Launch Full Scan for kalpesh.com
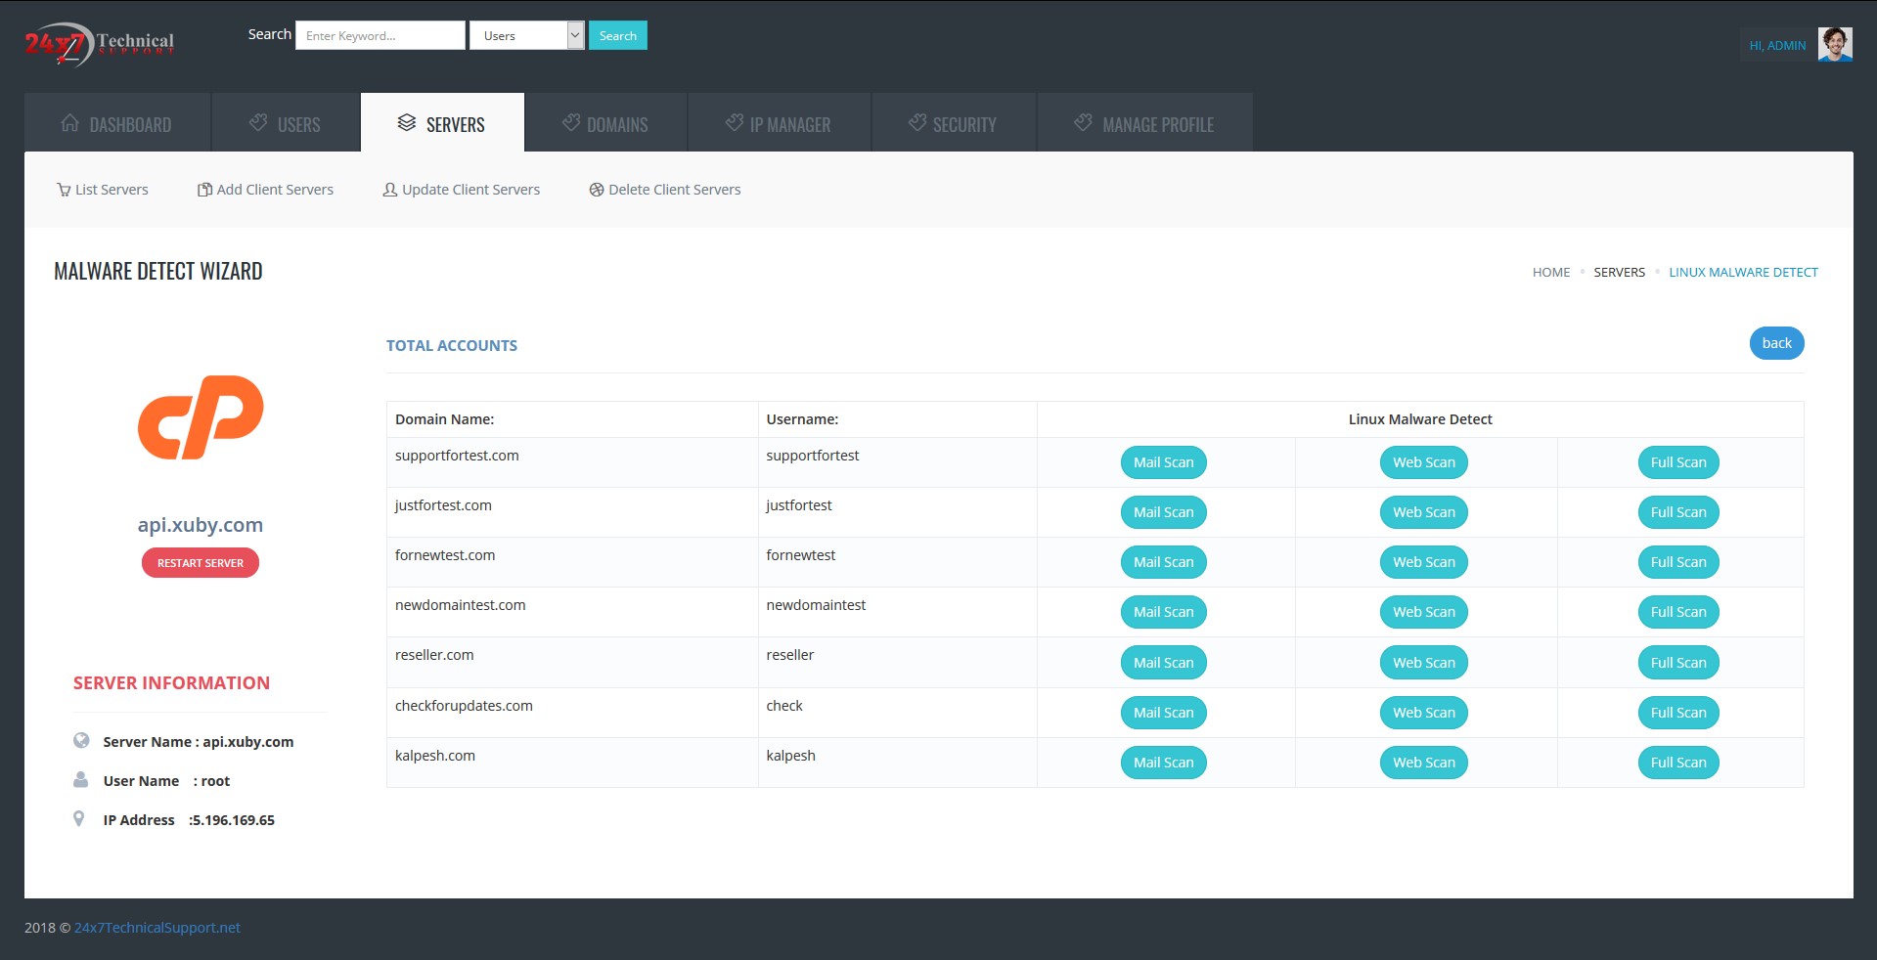The image size is (1877, 960). coord(1677,763)
